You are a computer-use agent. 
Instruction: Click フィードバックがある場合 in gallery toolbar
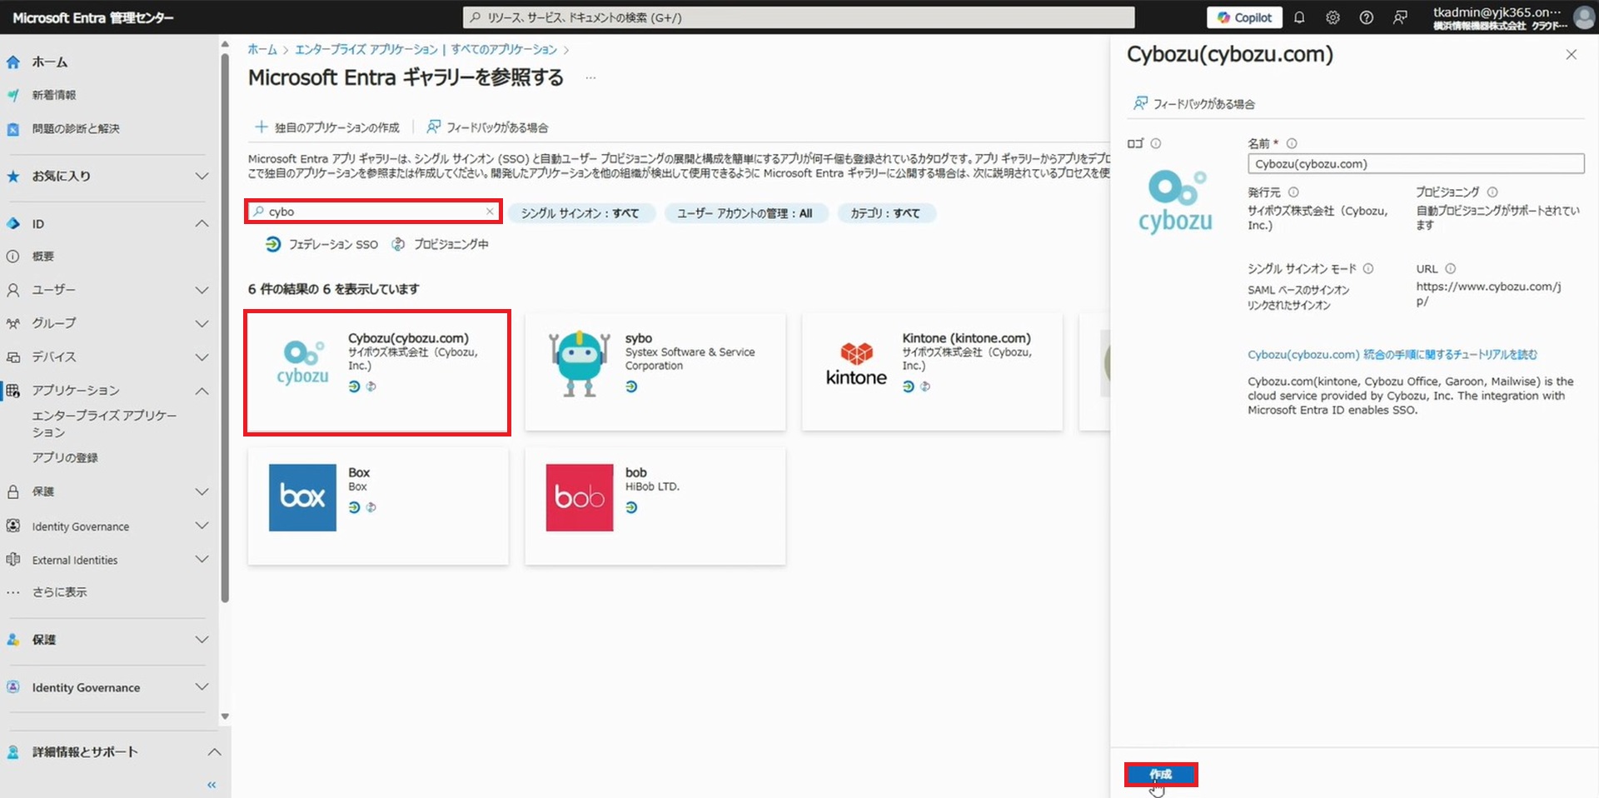click(x=487, y=127)
